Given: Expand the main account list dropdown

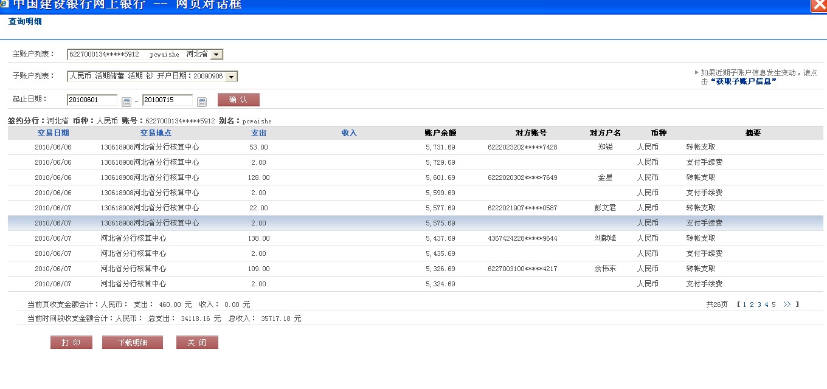Looking at the screenshot, I should pos(216,55).
